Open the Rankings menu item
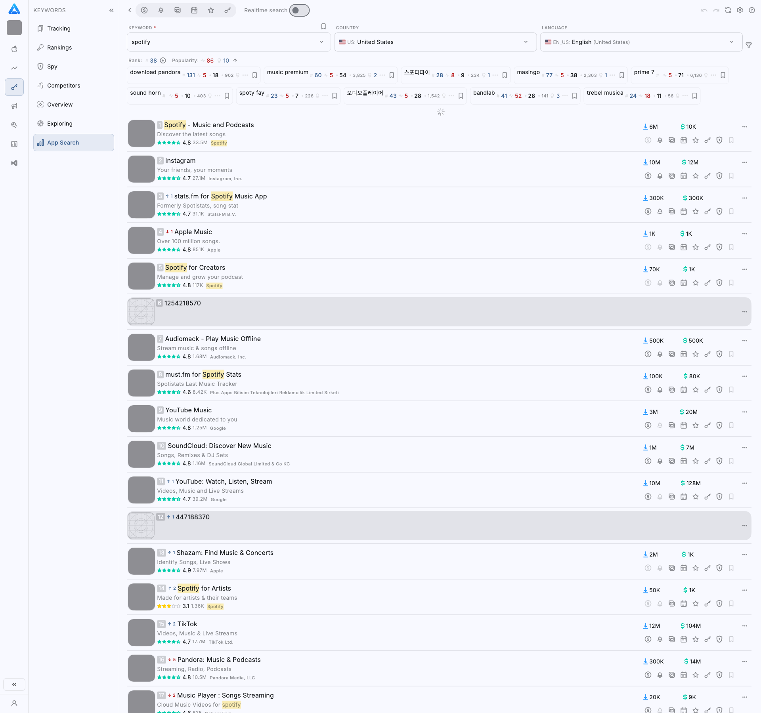 tap(59, 48)
